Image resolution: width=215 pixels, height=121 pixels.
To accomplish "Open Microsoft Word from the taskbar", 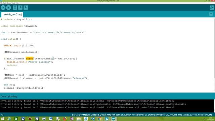I will pos(51,119).
